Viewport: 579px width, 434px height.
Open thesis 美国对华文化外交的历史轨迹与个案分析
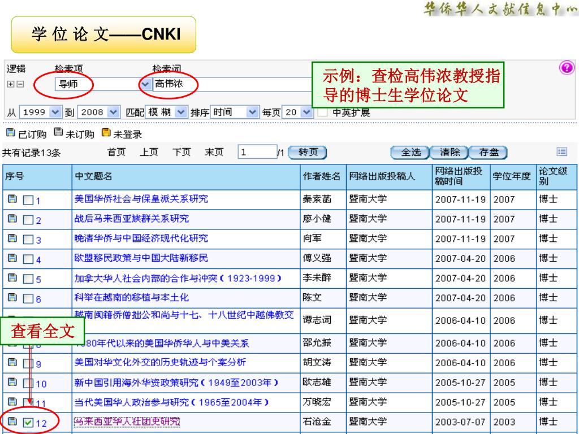(x=160, y=362)
